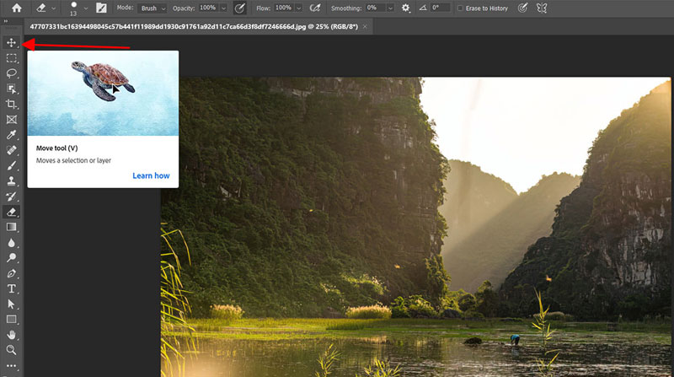The height and width of the screenshot is (377, 674).
Task: Click the Home icon in options bar
Action: [x=15, y=8]
